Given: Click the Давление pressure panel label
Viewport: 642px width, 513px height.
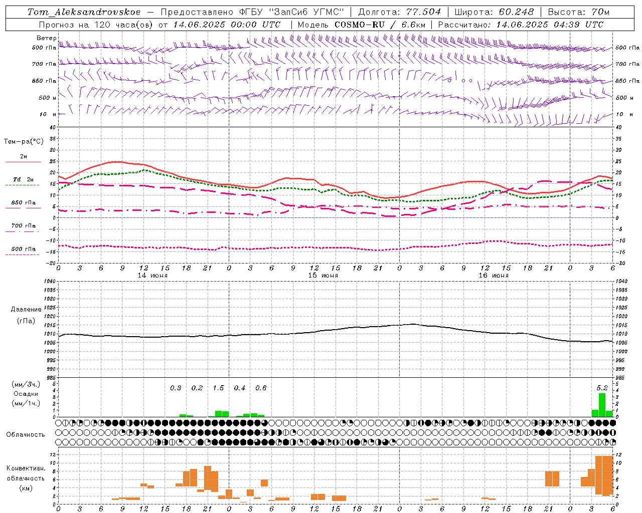Looking at the screenshot, I should 26,310.
